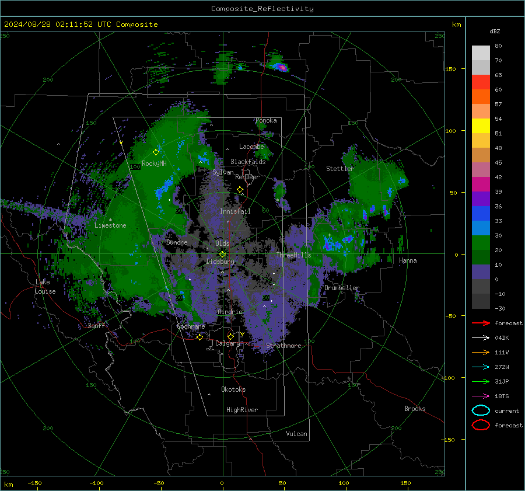The width and height of the screenshot is (525, 491).
Task: Click the Hanna city label
Action: pos(408,260)
